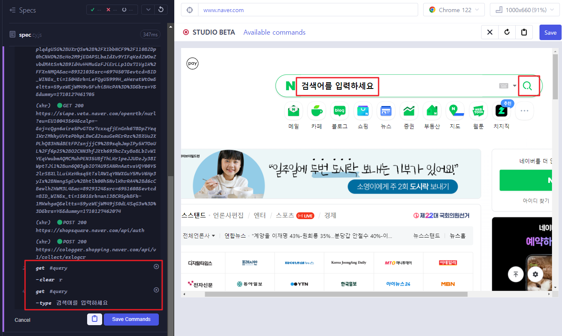The width and height of the screenshot is (562, 336).
Task: Click the more services ellipsis icon
Action: [524, 111]
